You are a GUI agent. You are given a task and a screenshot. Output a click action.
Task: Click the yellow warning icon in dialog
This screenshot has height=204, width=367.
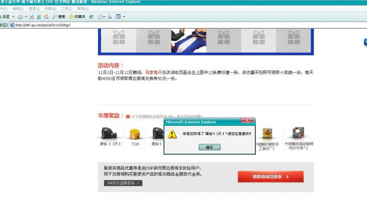point(172,134)
